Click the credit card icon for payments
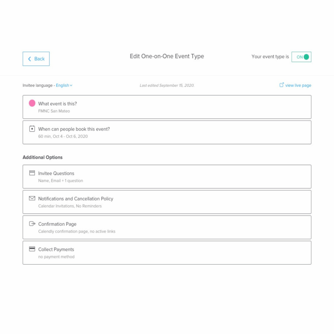The width and height of the screenshot is (334, 334). [32, 249]
